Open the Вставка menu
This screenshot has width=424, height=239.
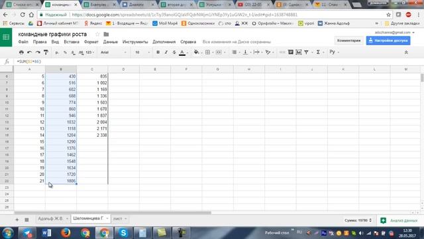[x=72, y=42]
